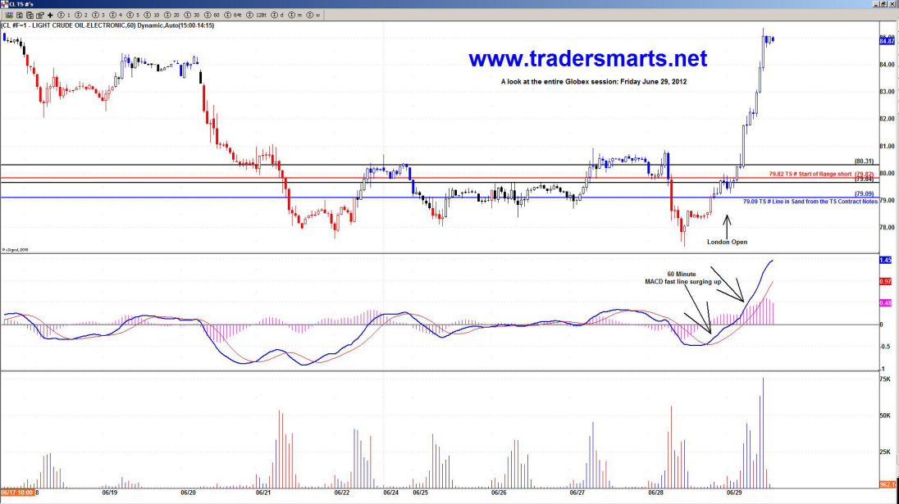Switch to the 1 minute interval button
The image size is (899, 504).
pyautogui.click(x=64, y=15)
